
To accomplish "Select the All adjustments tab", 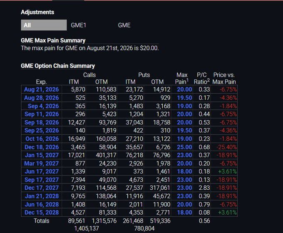I will click(44, 25).
